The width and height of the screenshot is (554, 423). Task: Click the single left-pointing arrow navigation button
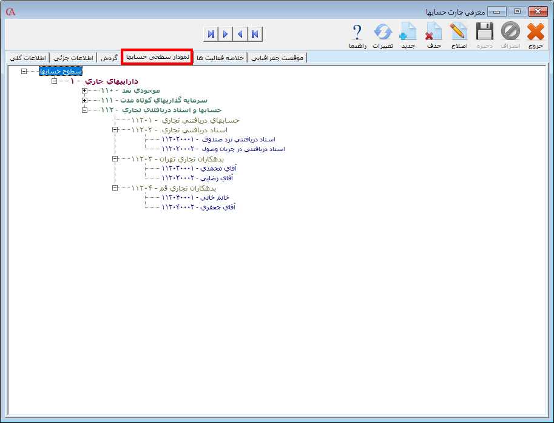(240, 34)
